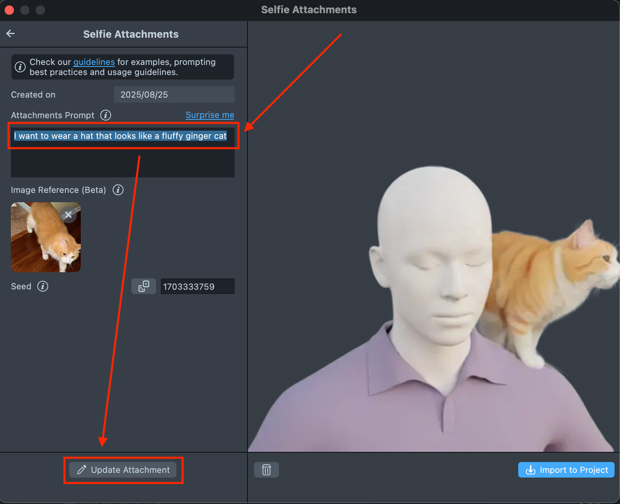Remove the reference image with the X
620x504 pixels.
[68, 215]
